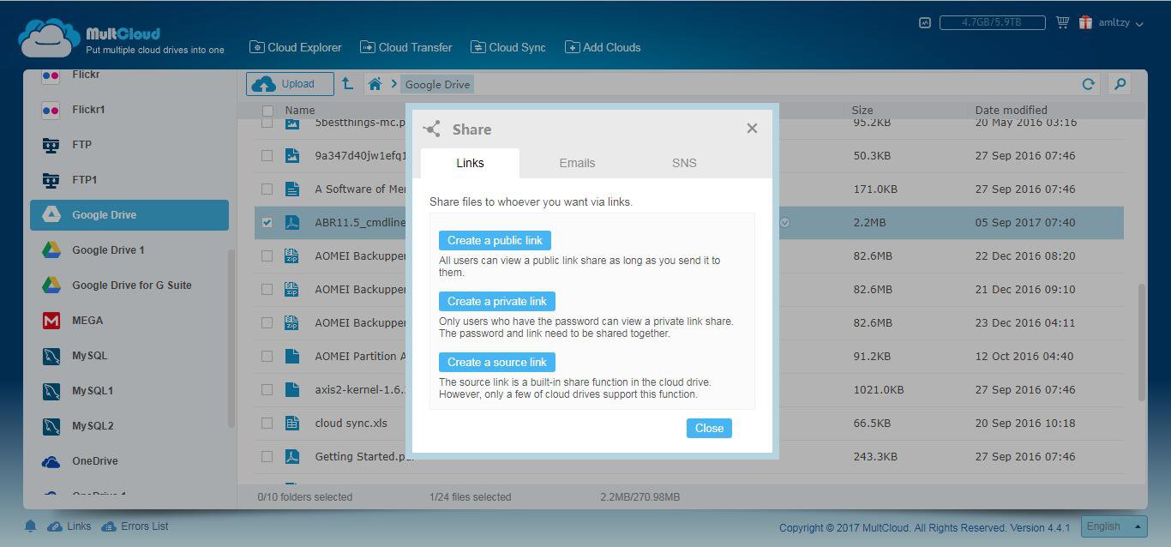
Task: Click the Share icon in dialog title
Action: coord(432,129)
